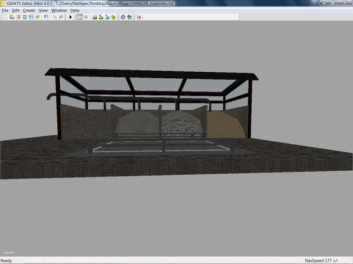Image resolution: width=353 pixels, height=264 pixels.
Task: Click the NavSpeed indicator in status bar
Action: 323,260
